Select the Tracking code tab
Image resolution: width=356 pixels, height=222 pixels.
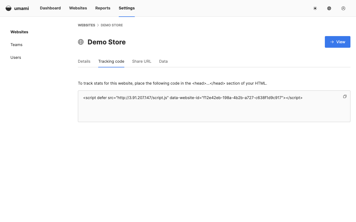111,61
